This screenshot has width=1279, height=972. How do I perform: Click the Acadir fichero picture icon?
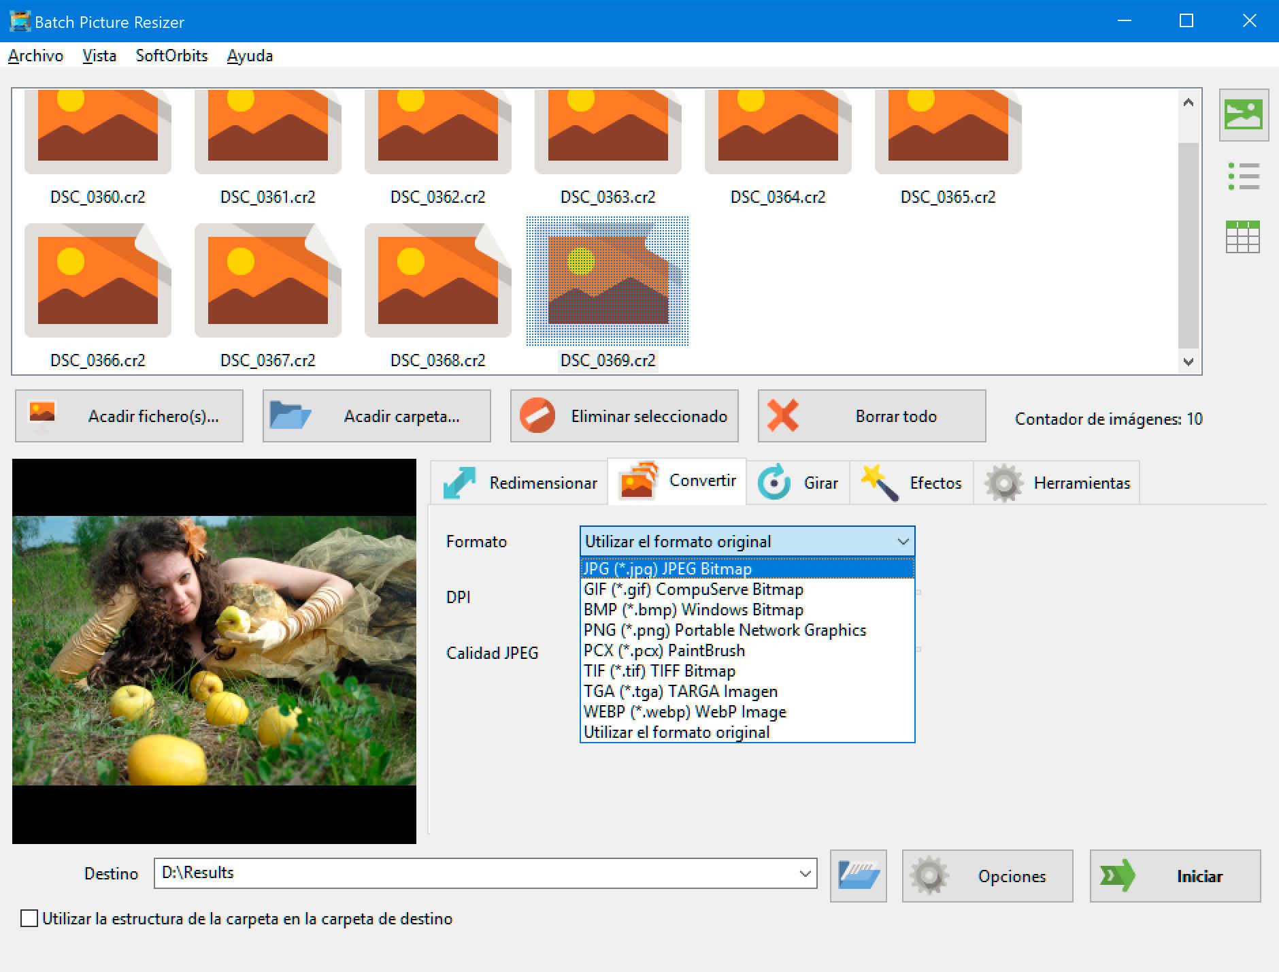(42, 415)
